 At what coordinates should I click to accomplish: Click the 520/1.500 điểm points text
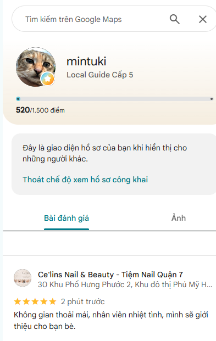[x=40, y=110]
